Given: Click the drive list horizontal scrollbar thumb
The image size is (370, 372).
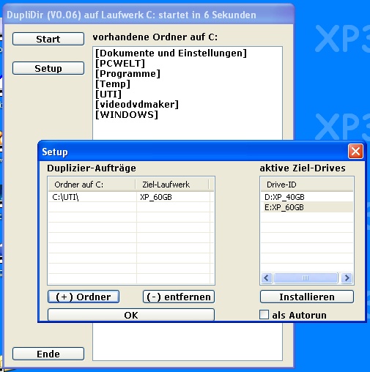Looking at the screenshot, I should pyautogui.click(x=306, y=278).
